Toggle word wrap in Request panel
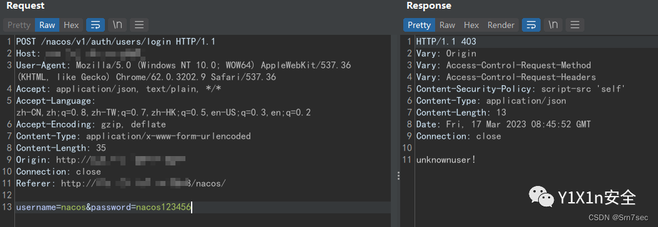658x227 pixels. (96, 25)
